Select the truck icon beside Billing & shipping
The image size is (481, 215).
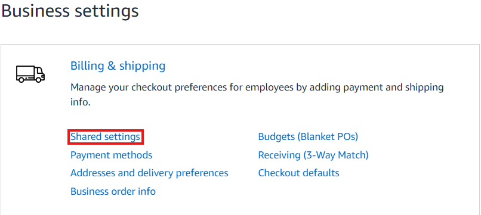click(30, 74)
